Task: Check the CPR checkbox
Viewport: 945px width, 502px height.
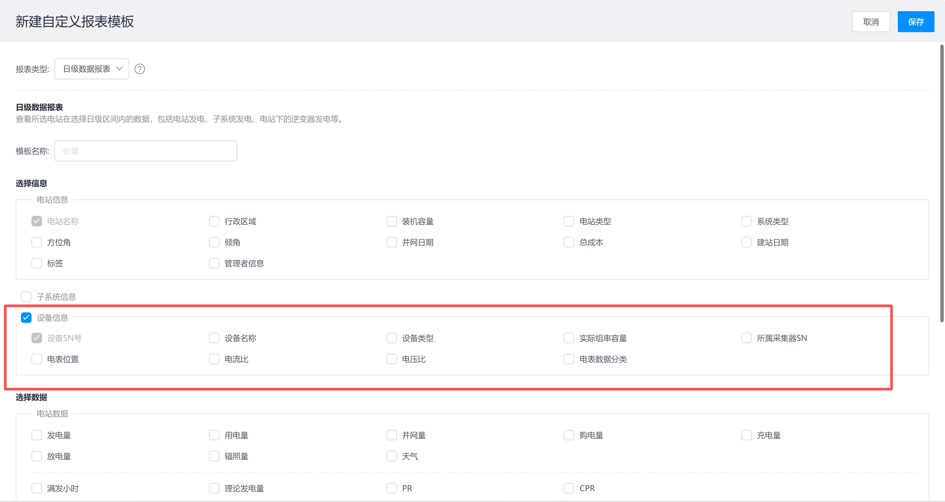Action: tap(569, 488)
